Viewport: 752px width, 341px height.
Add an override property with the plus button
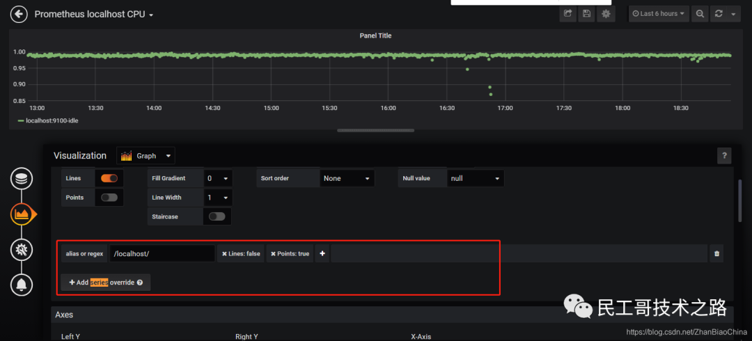click(x=322, y=253)
